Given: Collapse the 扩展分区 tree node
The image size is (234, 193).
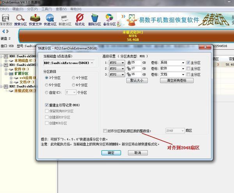Looking at the screenshot, I should click(x=6, y=74).
